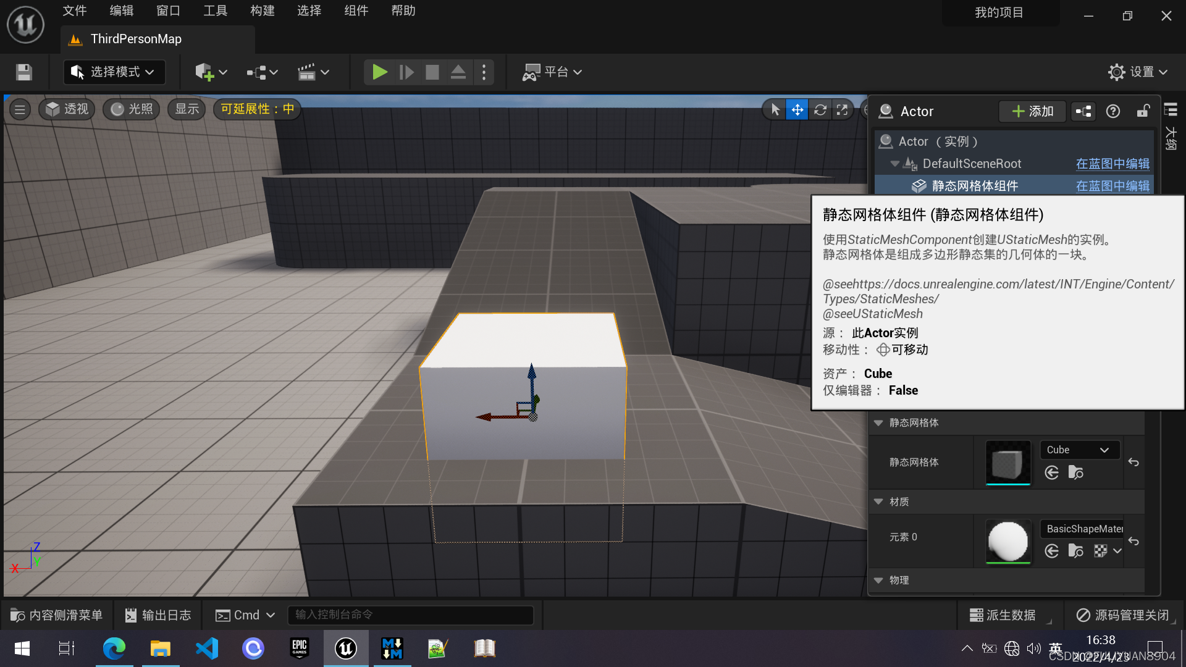Open play options three-dot menu

484,72
